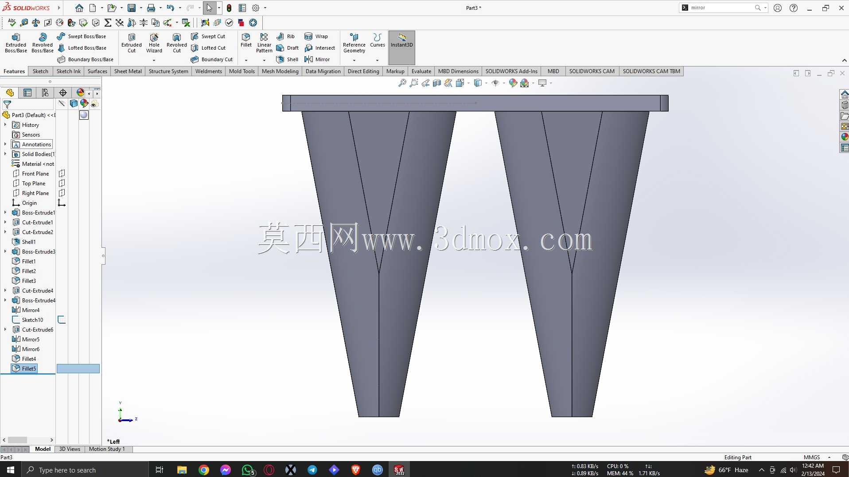The image size is (849, 477).
Task: Toggle Sketch10 visibility icon
Action: [62, 320]
